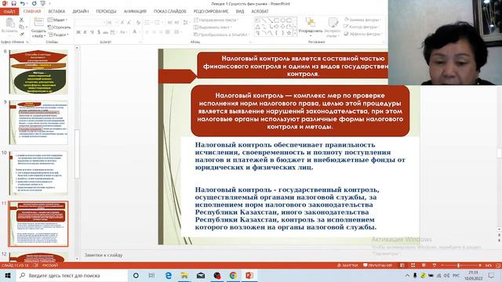Open the Раздел section dropdown
502x282 pixels.
click(58, 34)
